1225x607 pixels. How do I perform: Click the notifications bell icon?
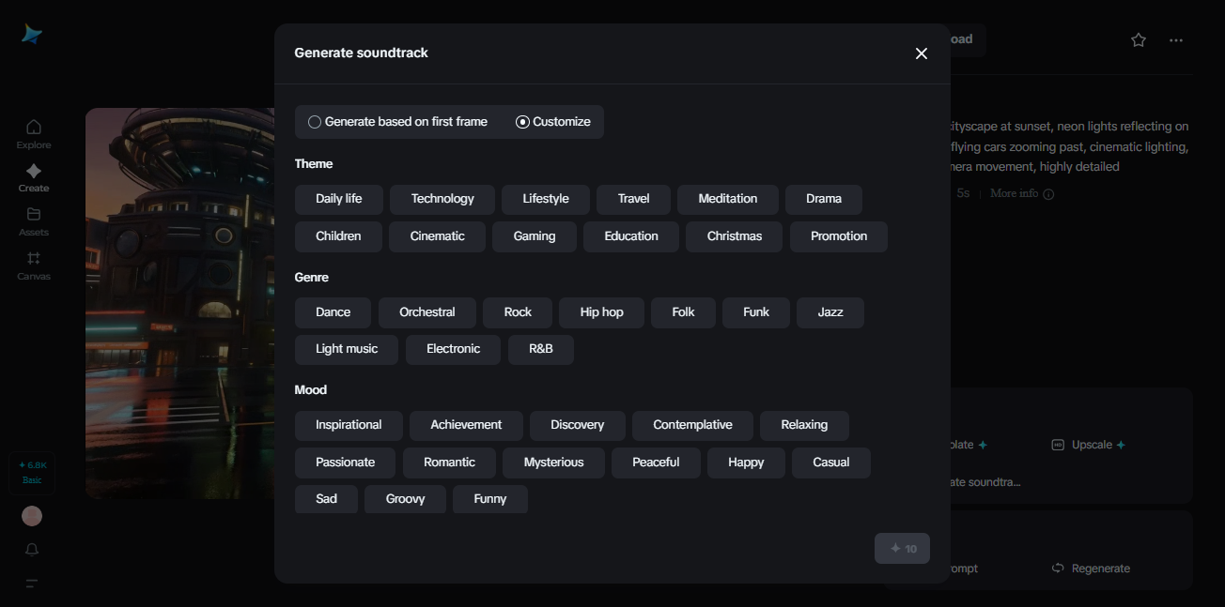(x=33, y=550)
